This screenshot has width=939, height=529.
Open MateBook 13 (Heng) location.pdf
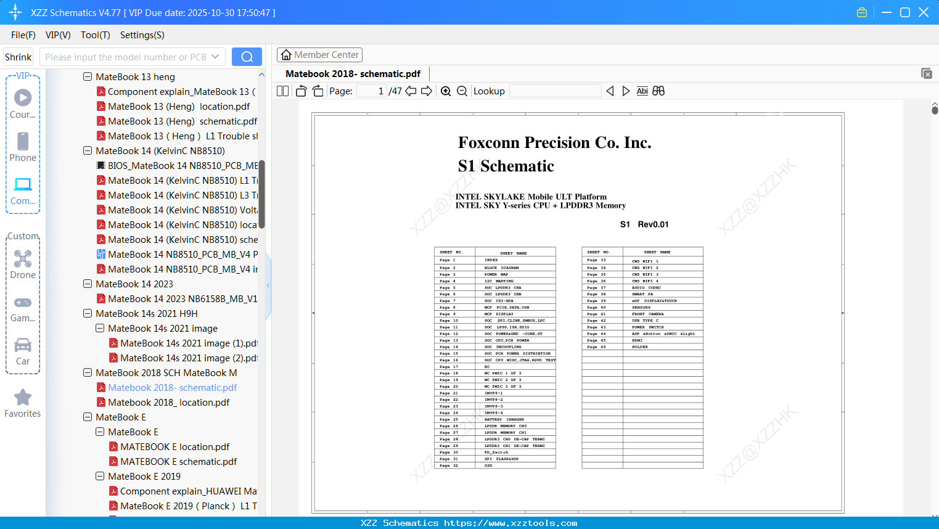point(179,107)
